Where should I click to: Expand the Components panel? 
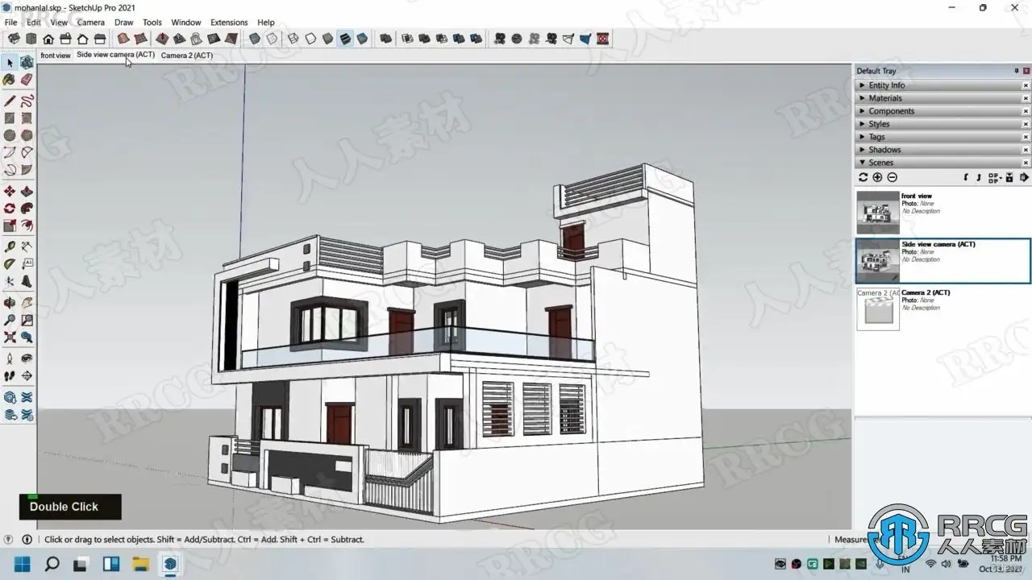point(941,111)
